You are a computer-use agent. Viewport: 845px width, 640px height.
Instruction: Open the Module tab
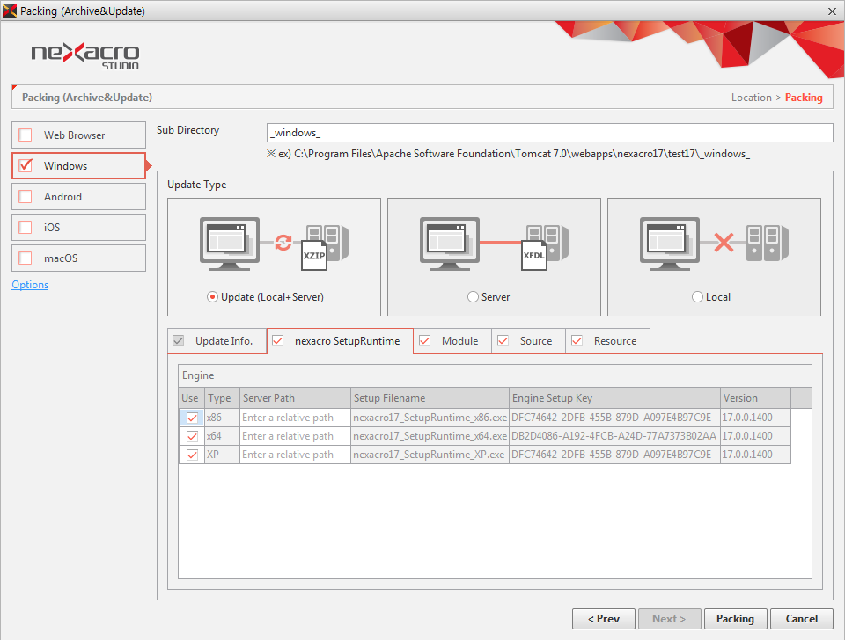coord(452,341)
